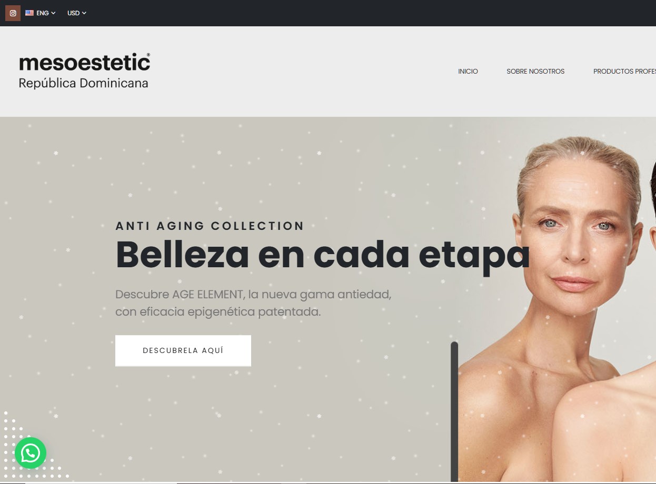656x484 pixels.
Task: Click the DESCUBRELA AQUÍ button
Action: [183, 350]
